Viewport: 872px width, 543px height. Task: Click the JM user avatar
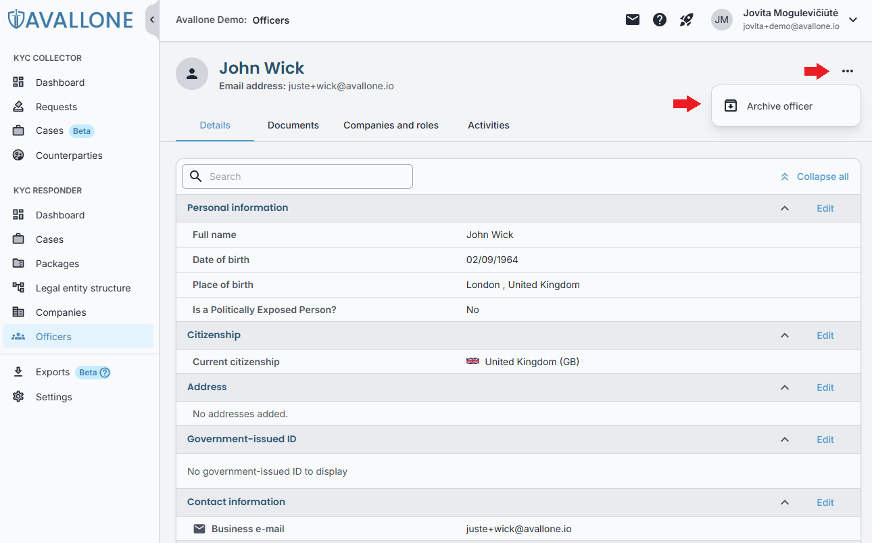coord(722,20)
